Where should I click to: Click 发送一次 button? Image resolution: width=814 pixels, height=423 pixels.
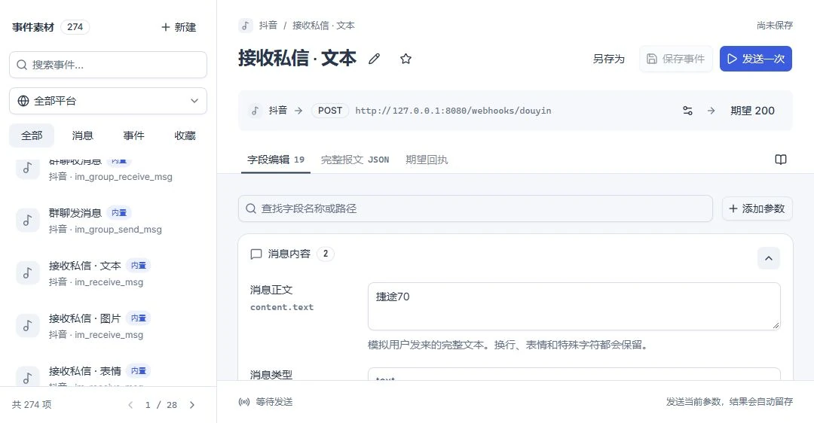(x=756, y=59)
